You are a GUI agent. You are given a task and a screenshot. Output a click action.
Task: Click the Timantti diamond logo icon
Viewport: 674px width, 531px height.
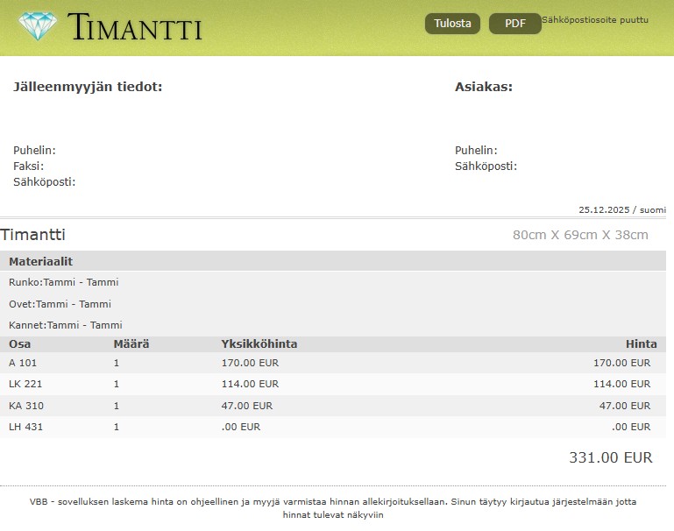pos(36,26)
